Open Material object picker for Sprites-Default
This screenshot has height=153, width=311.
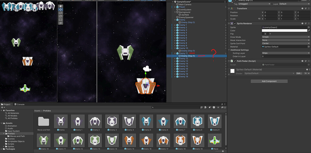click(x=309, y=47)
